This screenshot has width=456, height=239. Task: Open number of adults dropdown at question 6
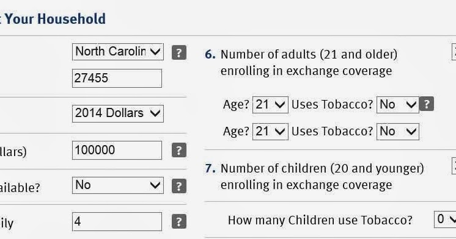[454, 52]
